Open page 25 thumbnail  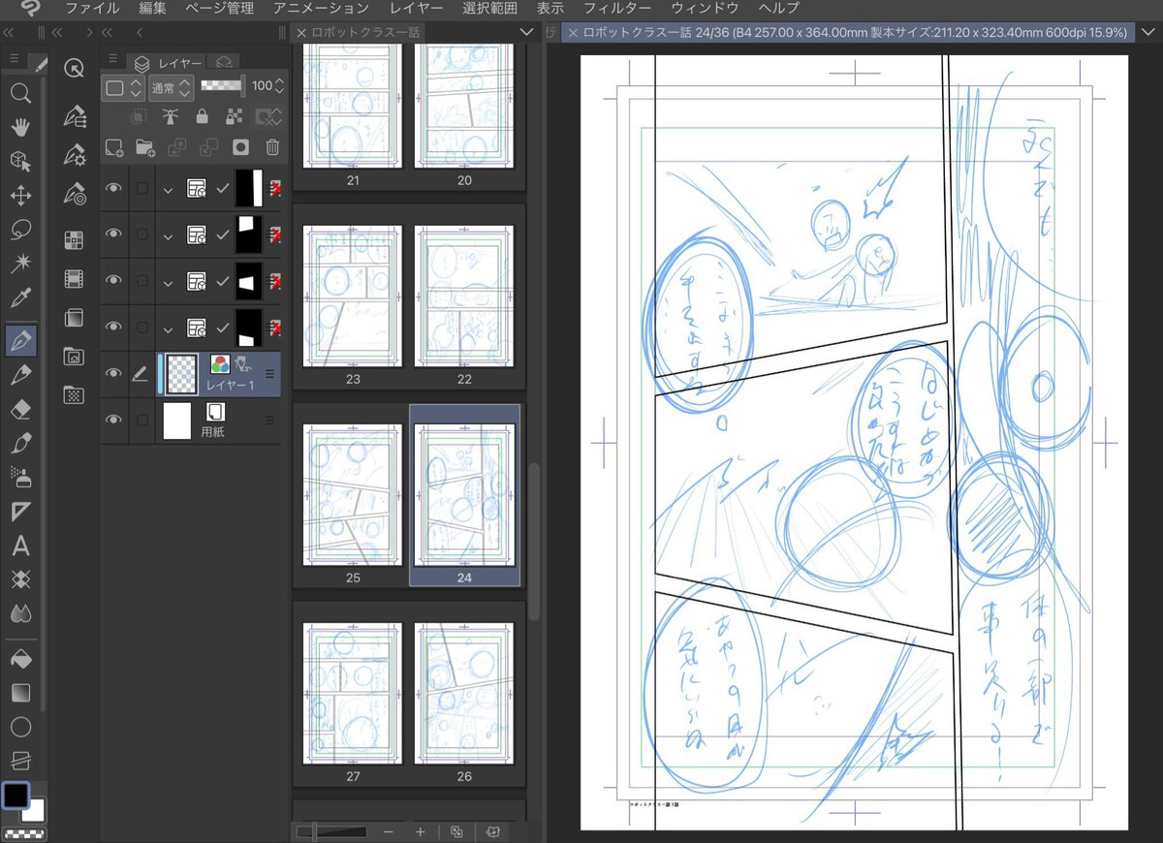pyautogui.click(x=353, y=494)
